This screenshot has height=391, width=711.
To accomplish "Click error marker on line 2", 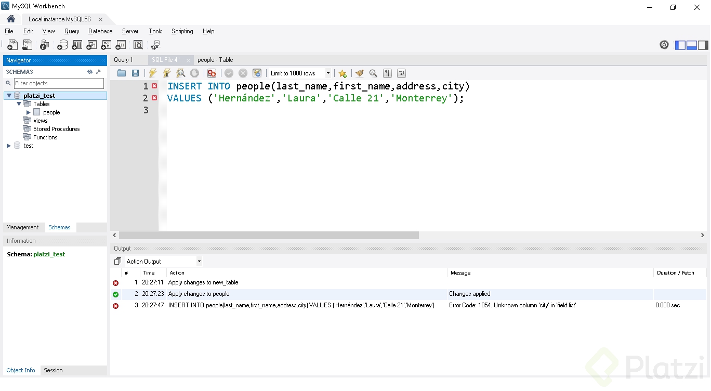I will point(154,98).
